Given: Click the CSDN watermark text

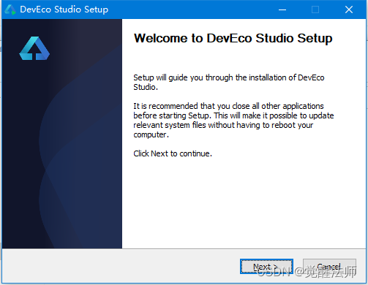Looking at the screenshot, I should tap(307, 272).
